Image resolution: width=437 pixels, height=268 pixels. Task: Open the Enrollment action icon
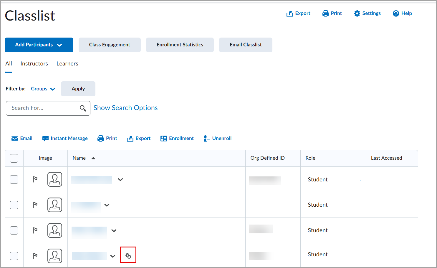[x=164, y=138]
